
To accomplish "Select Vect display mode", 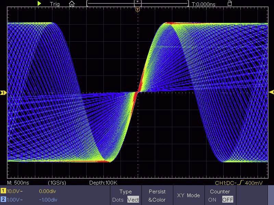I will [133, 200].
